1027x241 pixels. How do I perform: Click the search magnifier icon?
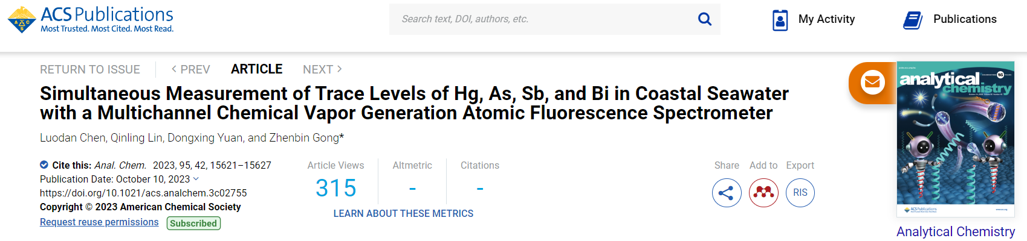[x=704, y=19]
